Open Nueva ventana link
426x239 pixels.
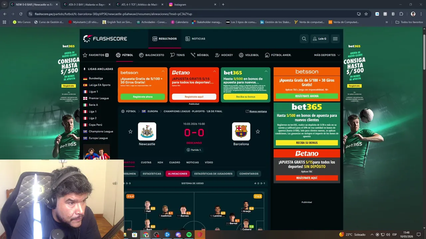click(x=256, y=111)
